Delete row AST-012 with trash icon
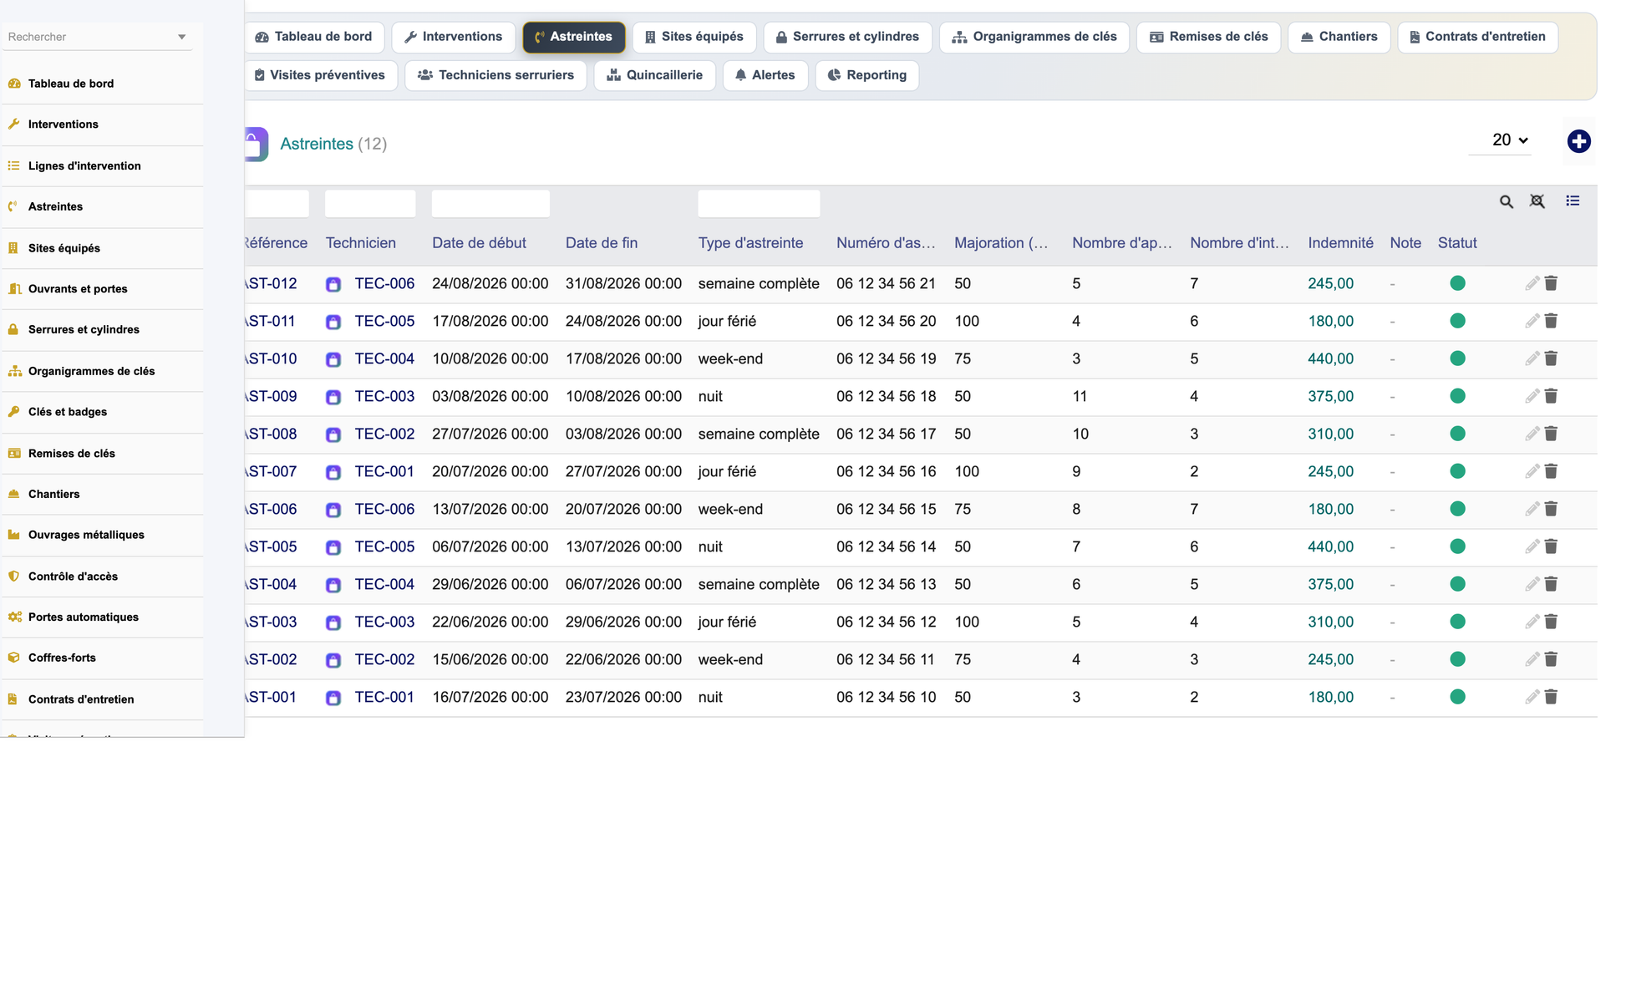1626x1006 pixels. pyautogui.click(x=1551, y=283)
